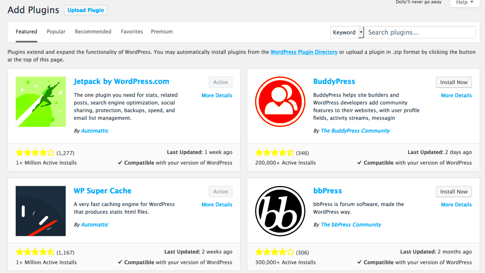Screen dimensions: 485x273
Task: Click the Upload Plugin button
Action: (86, 10)
